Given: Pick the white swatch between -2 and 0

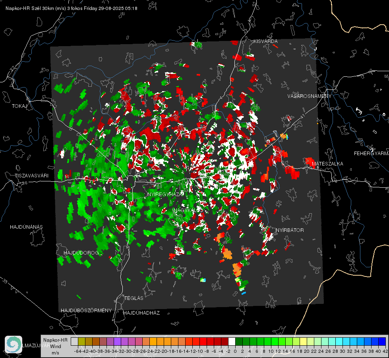Looking at the screenshot, I should point(232,341).
